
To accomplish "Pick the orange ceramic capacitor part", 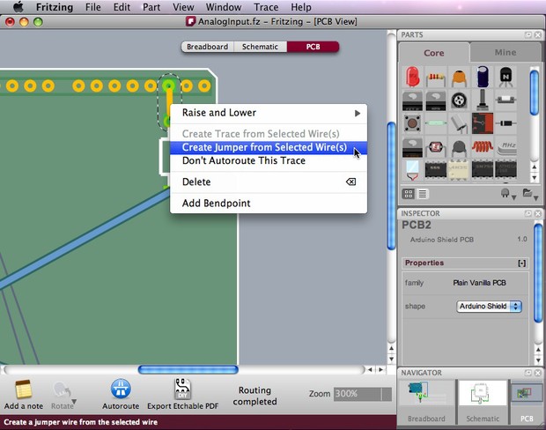I will point(459,78).
